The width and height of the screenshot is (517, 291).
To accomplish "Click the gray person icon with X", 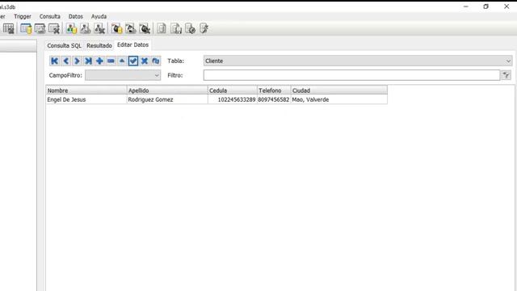I will (99, 29).
